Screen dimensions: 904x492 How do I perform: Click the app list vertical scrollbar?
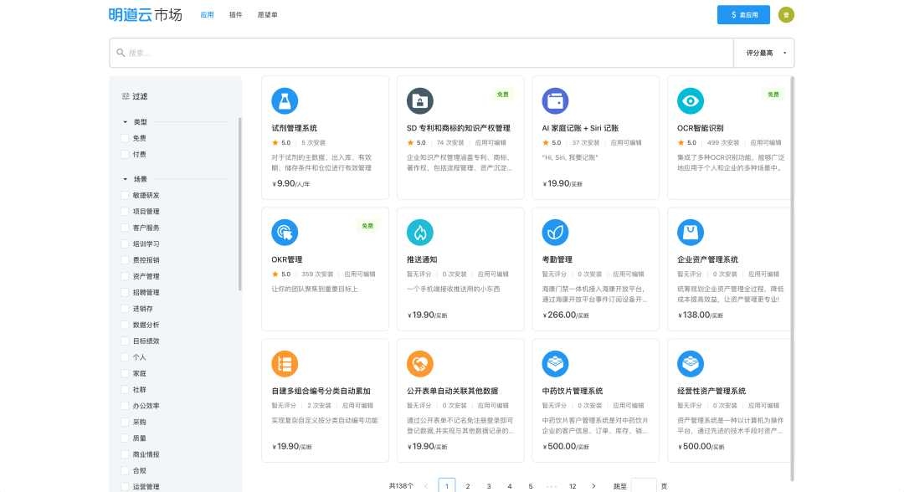[x=792, y=279]
